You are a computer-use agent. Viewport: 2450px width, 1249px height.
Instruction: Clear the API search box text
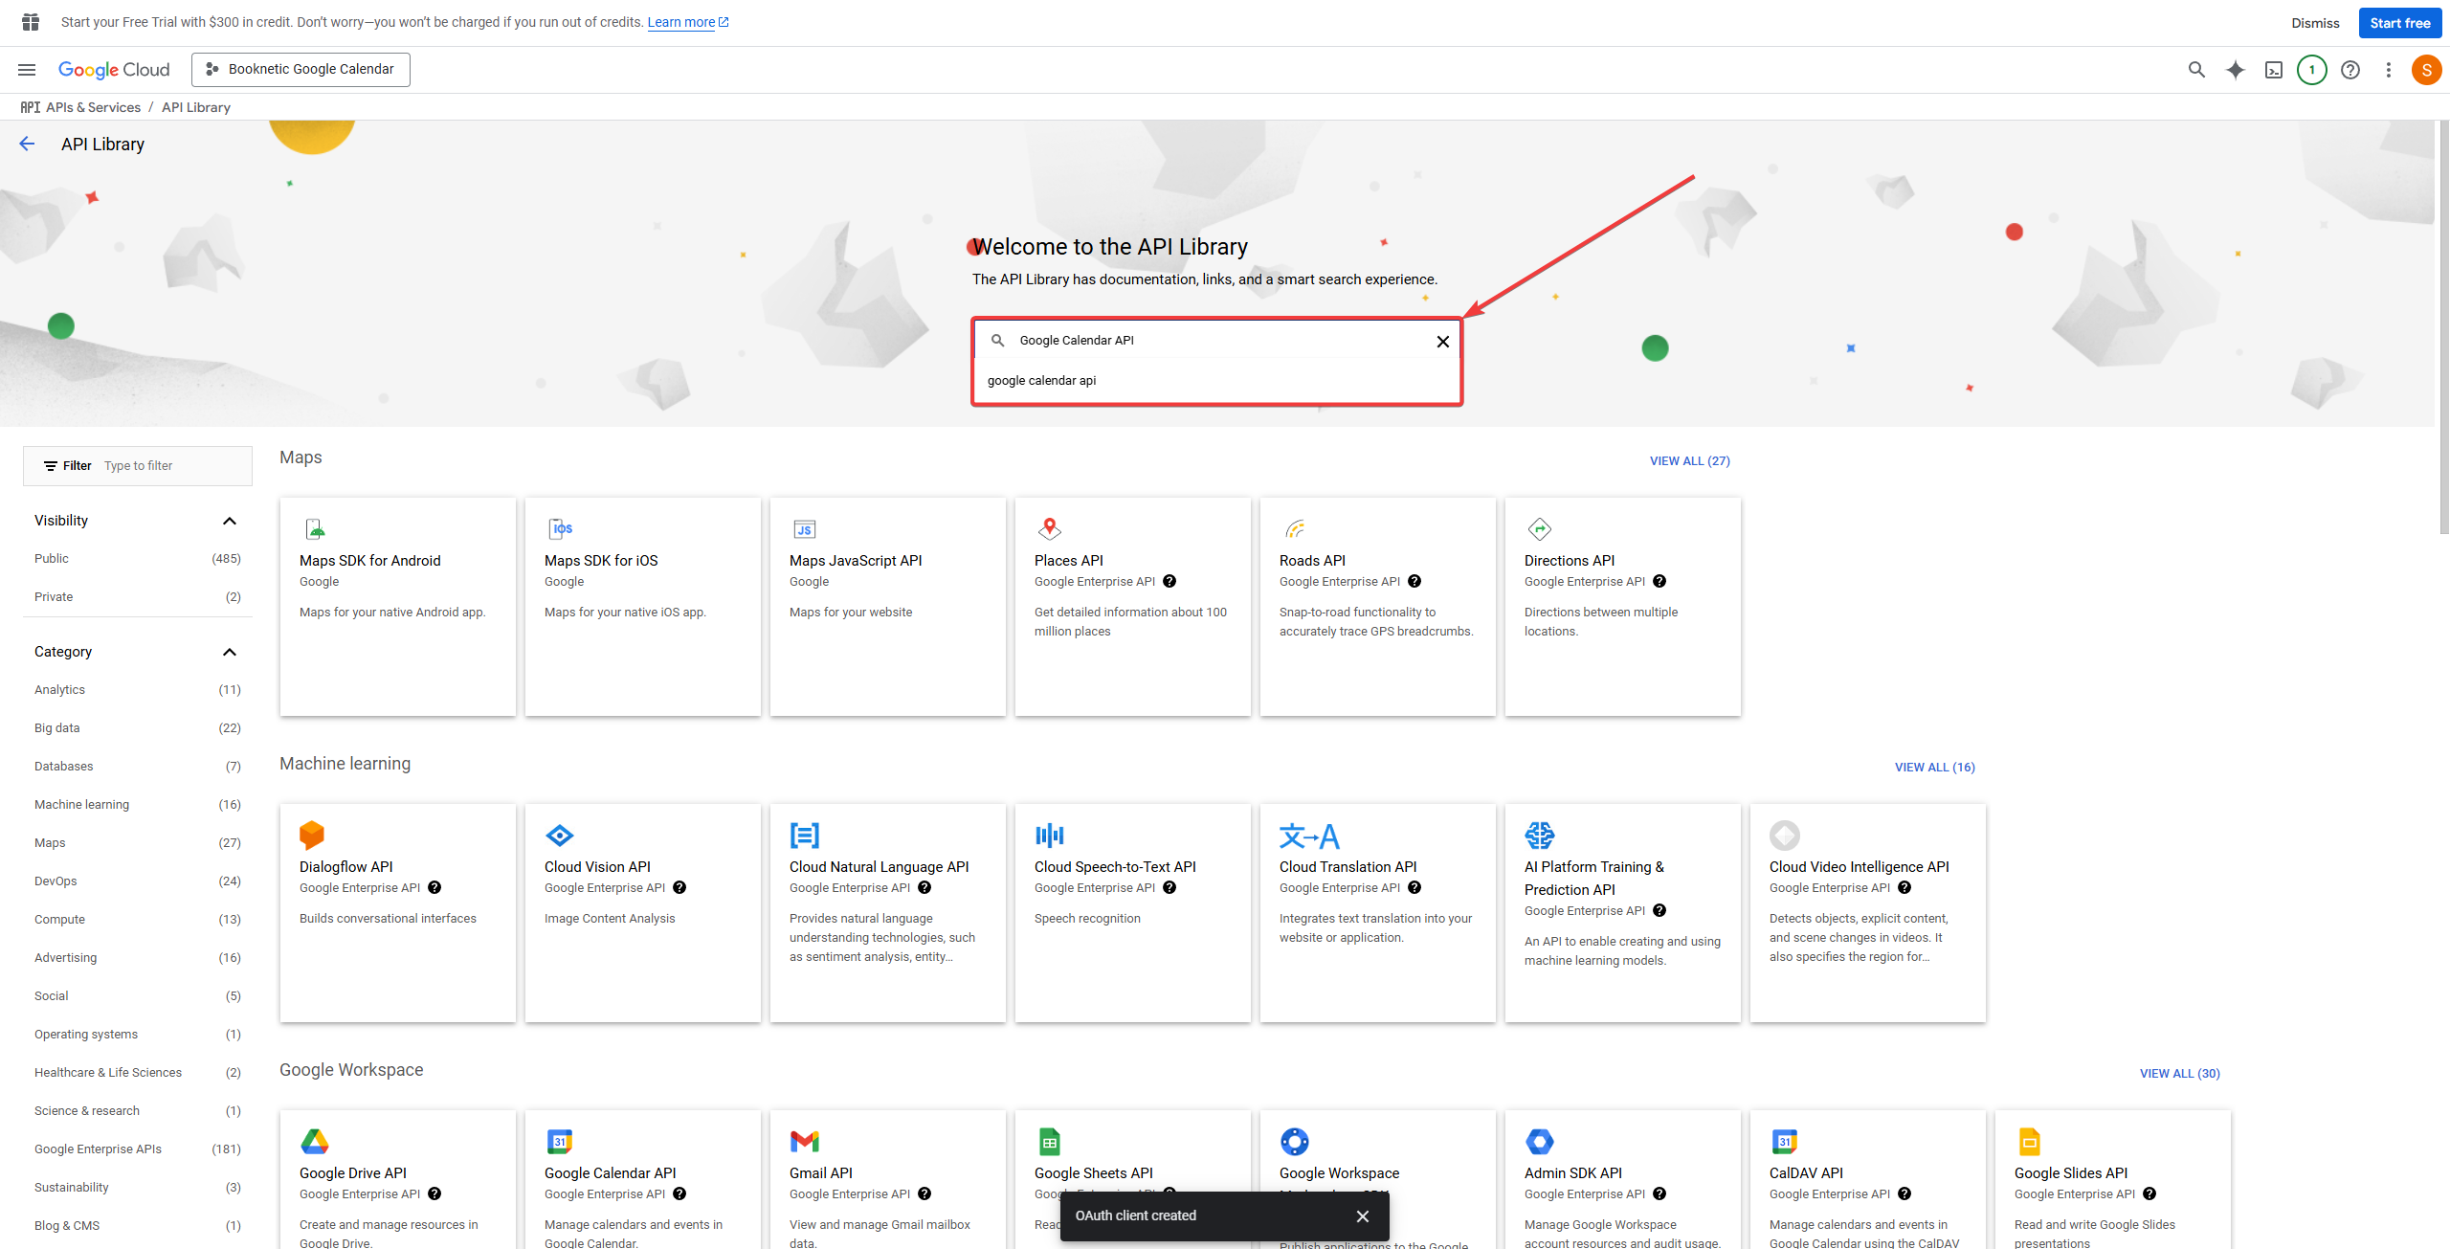1443,342
